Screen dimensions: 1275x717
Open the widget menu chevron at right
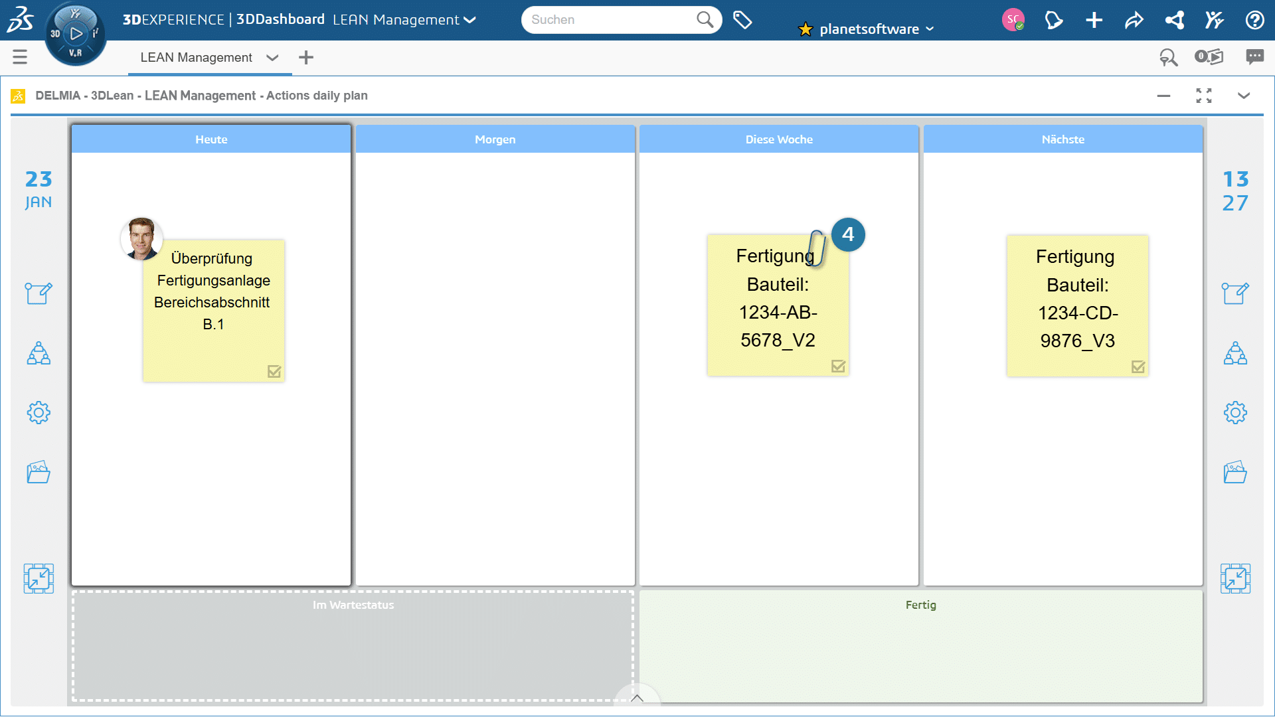(1244, 96)
